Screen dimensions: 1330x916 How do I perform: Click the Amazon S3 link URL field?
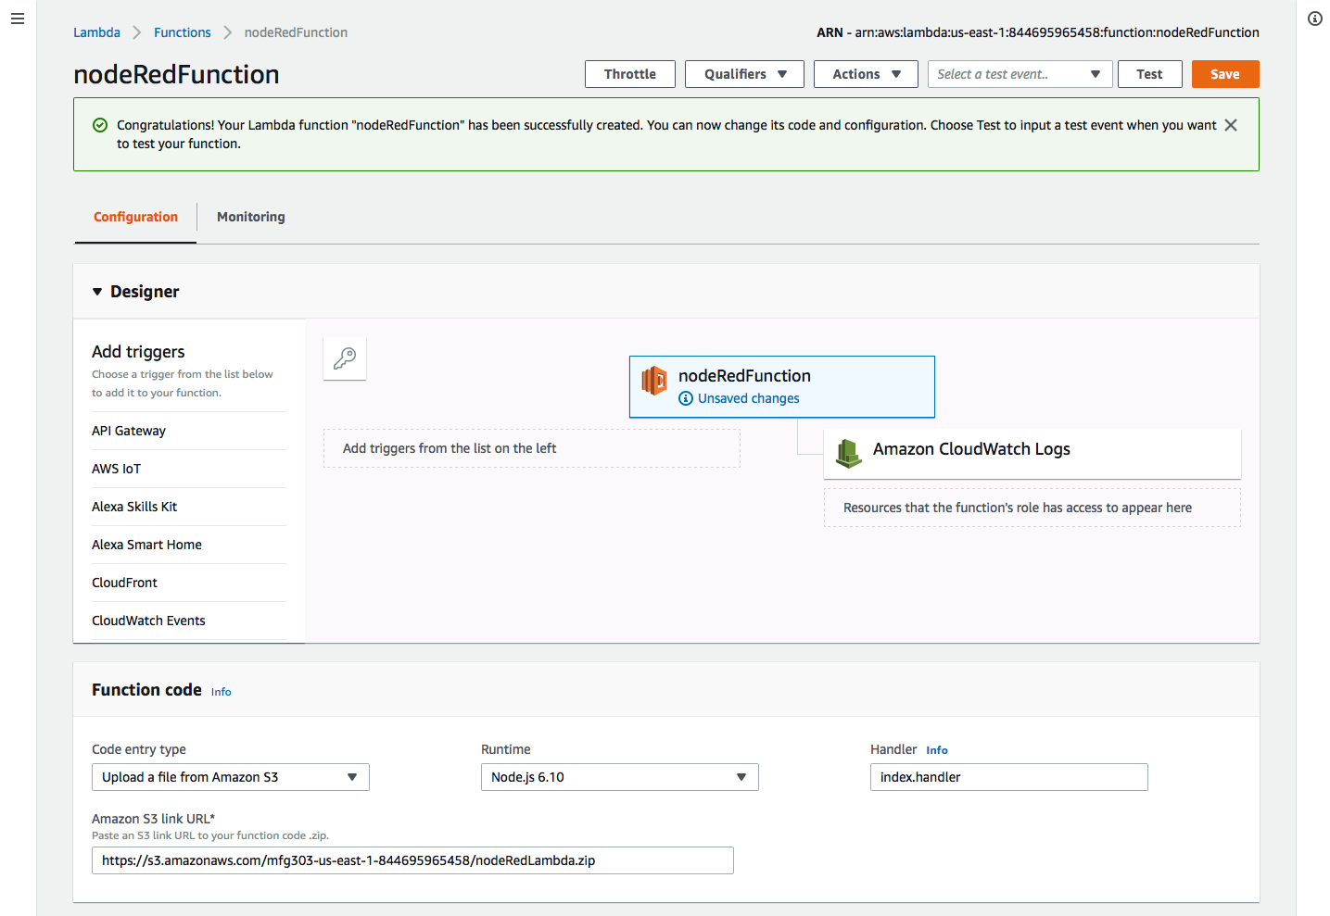(412, 860)
